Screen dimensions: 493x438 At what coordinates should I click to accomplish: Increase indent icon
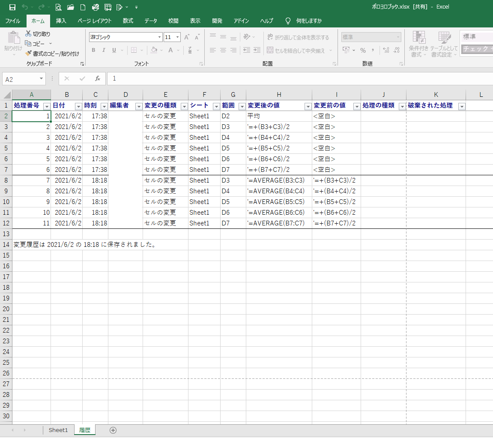(257, 50)
